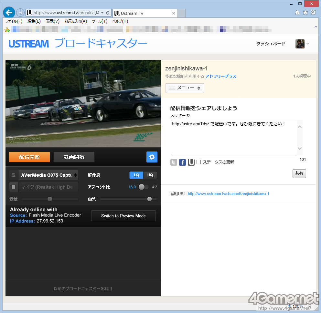Open channel URL zenjinishikawa-1 link
This screenshot has width=321, height=313.
pos(229,194)
